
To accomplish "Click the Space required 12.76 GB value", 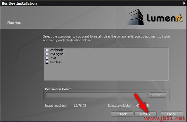I will pyautogui.click(x=80, y=106).
